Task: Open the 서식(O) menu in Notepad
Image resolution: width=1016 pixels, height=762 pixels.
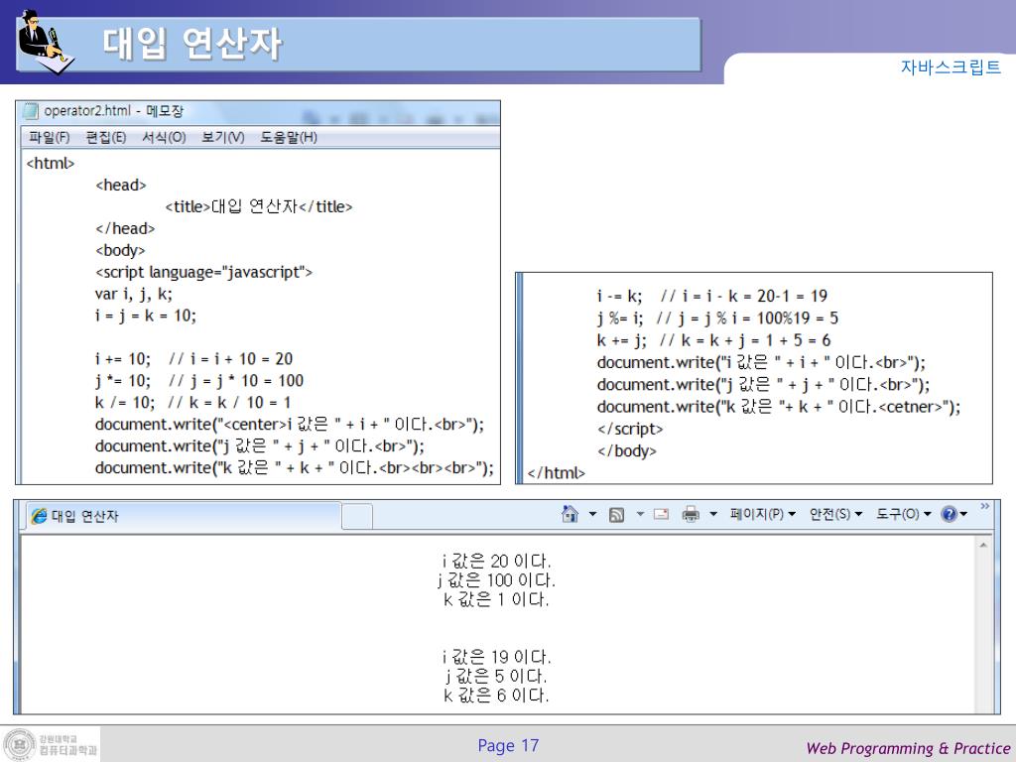Action: [164, 137]
